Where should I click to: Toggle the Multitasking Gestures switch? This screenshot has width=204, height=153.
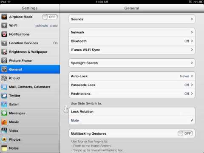coord(185,133)
